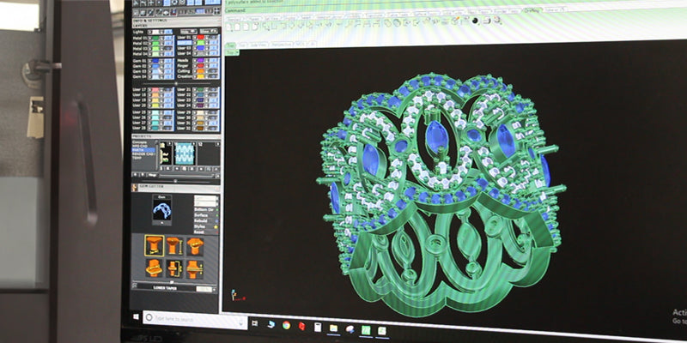This screenshot has width=687, height=343.
Task: Switch to the Side View viewport tab
Action: pos(258,45)
